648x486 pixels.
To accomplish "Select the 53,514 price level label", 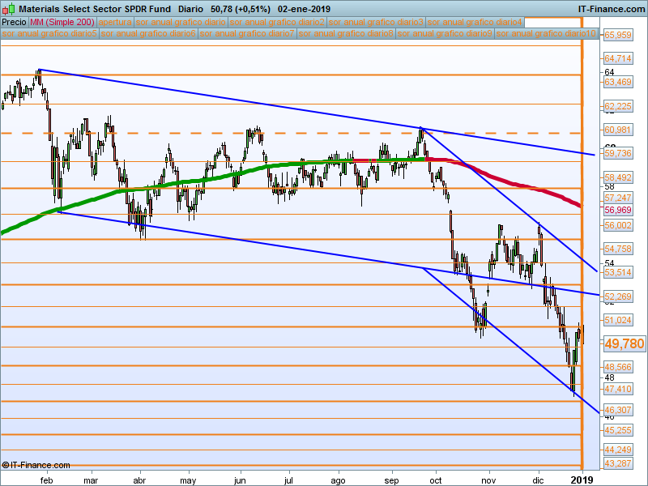I will click(x=618, y=272).
